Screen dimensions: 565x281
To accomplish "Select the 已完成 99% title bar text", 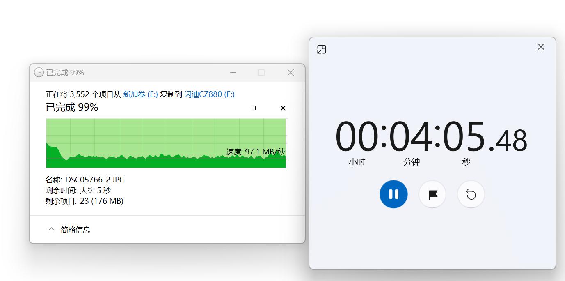I will coord(65,72).
